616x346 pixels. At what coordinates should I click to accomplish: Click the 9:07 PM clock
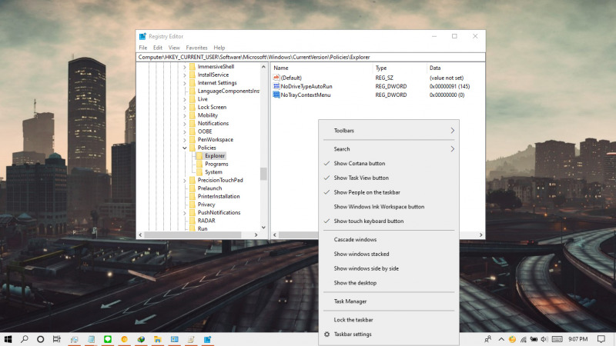(x=578, y=339)
